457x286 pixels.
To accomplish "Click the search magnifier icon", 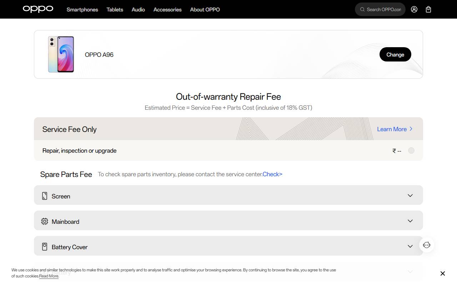I will click(x=362, y=9).
